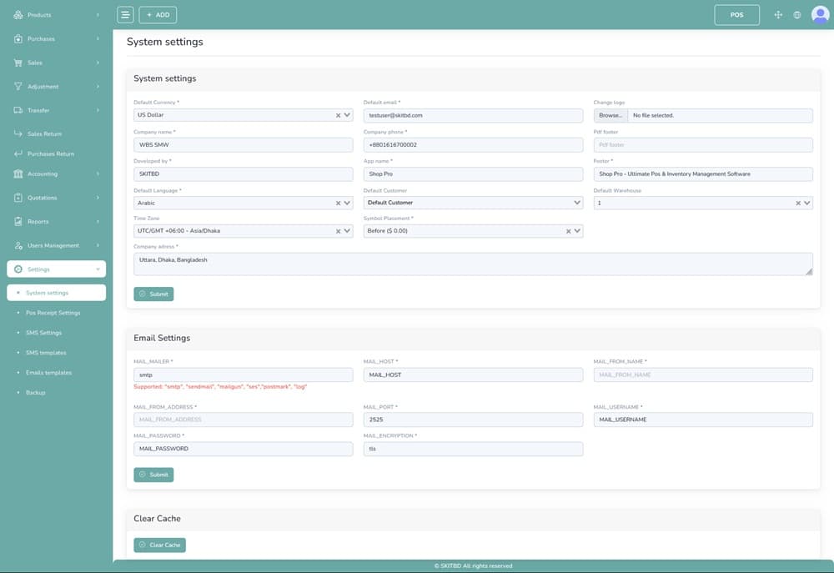
Task: Open the Default Currency dropdown arrow
Action: [347, 116]
